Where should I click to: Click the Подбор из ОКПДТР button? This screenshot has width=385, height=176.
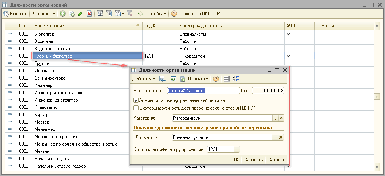pyautogui.click(x=200, y=14)
